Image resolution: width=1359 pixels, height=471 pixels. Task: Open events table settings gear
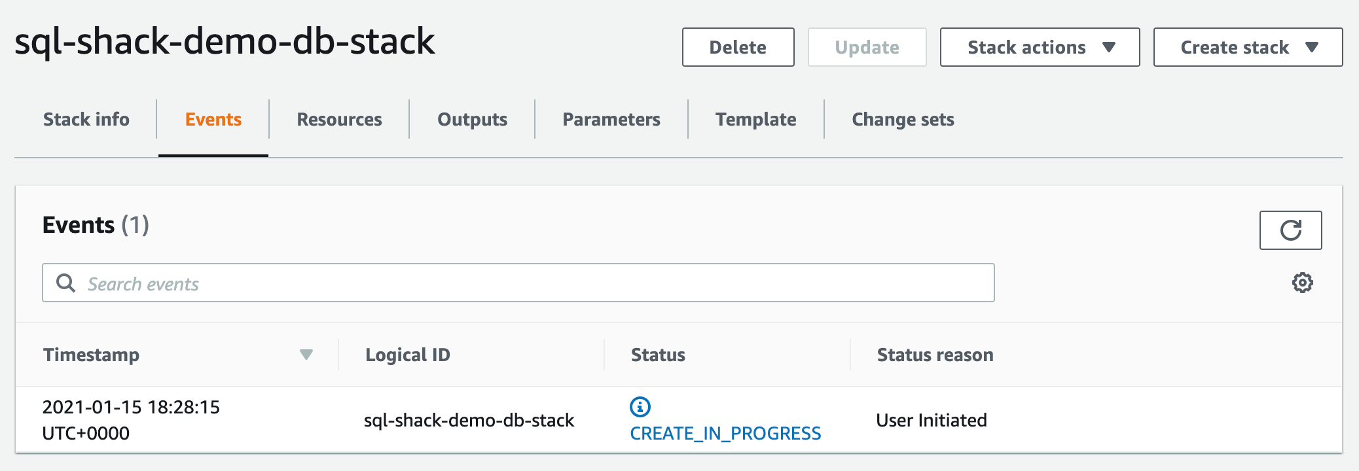[x=1302, y=283]
